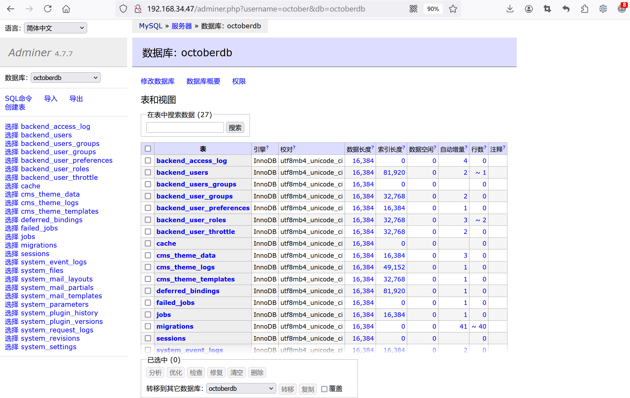Click the undo arrow toolbar icon
The width and height of the screenshot is (630, 398).
(x=566, y=9)
